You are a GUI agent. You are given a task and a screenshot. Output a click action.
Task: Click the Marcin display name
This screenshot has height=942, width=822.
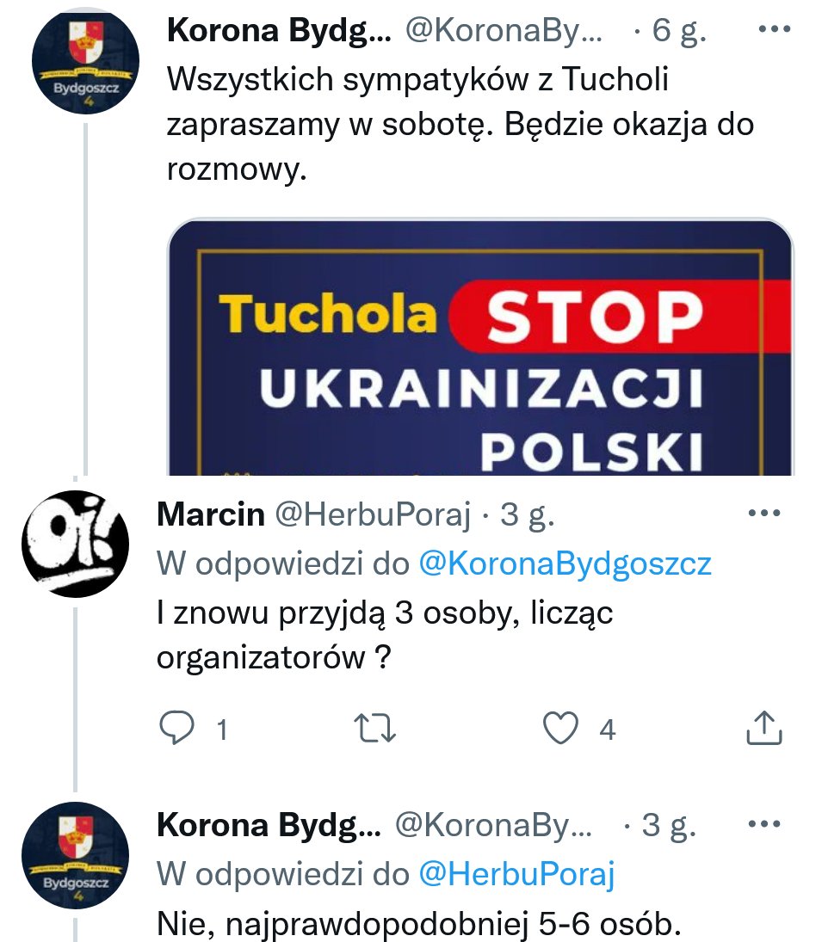[x=211, y=514]
